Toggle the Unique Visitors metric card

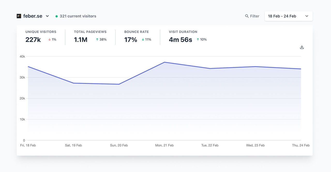(41, 36)
